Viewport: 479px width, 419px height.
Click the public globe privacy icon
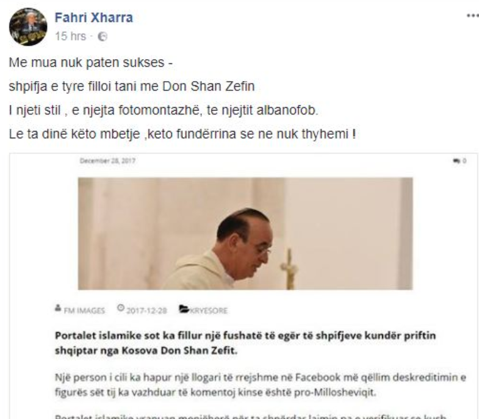point(103,37)
